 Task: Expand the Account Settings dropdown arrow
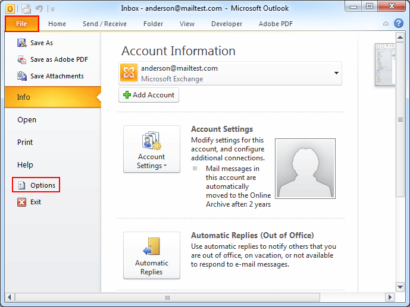click(x=165, y=166)
